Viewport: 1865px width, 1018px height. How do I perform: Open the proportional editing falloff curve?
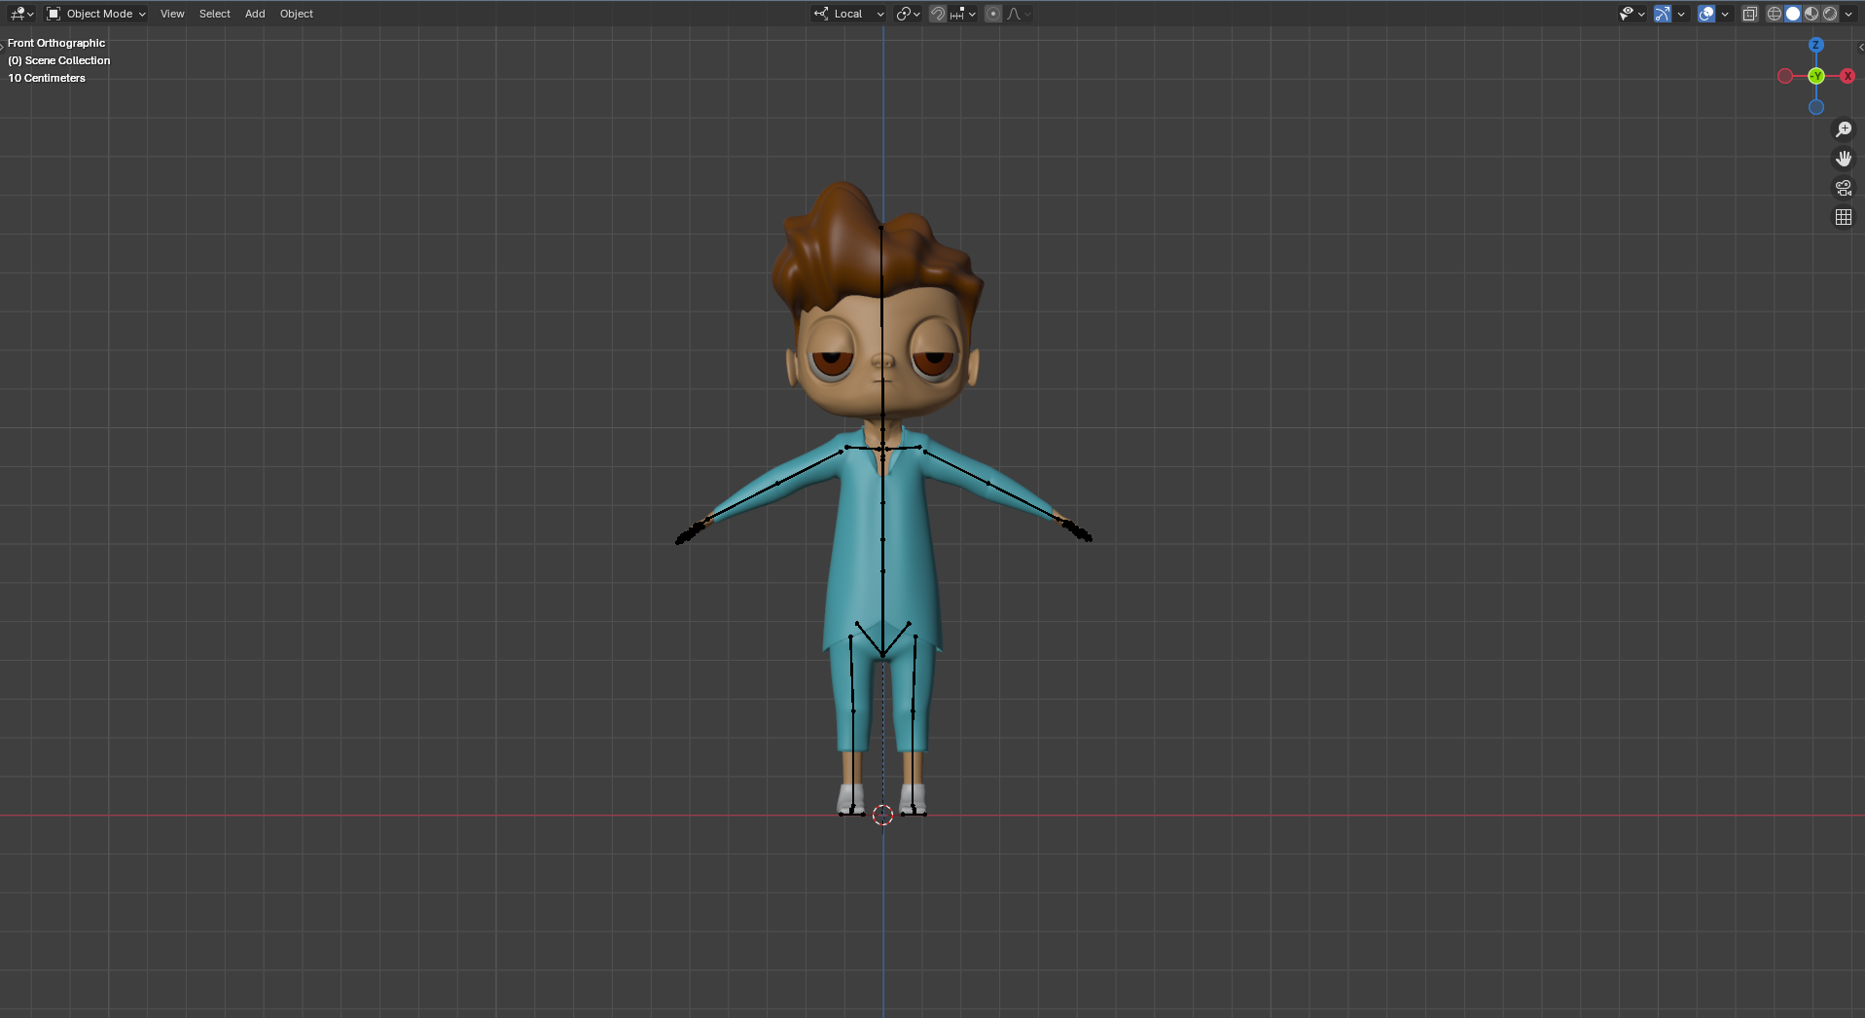1019,14
